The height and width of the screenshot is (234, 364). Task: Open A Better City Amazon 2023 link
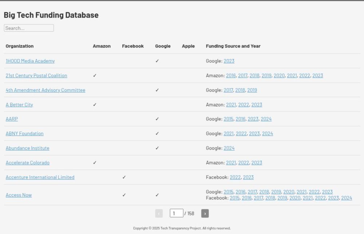point(257,104)
